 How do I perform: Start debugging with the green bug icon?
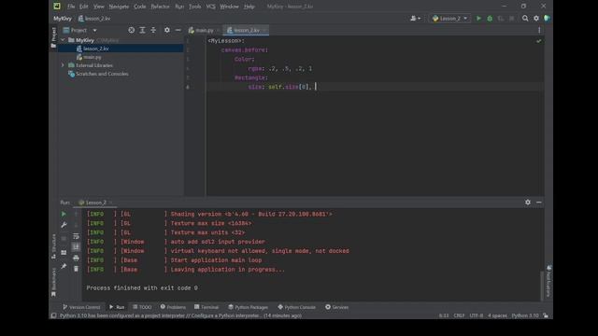(490, 19)
